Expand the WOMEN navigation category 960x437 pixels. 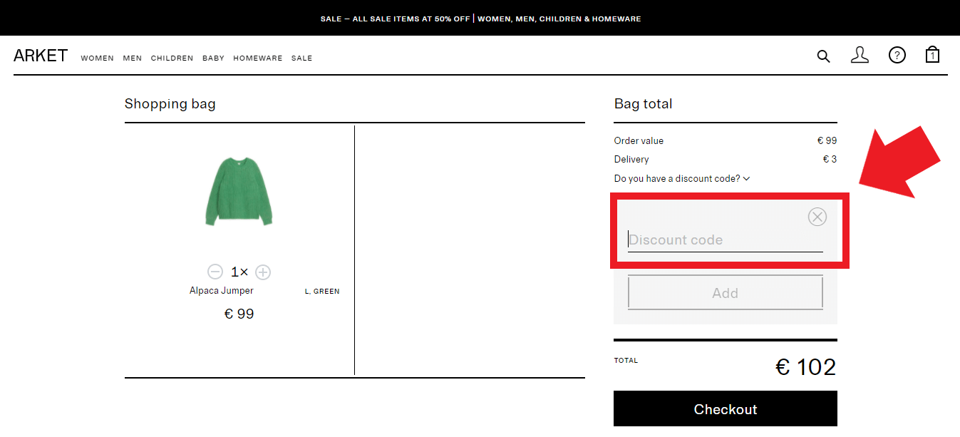[x=97, y=58]
